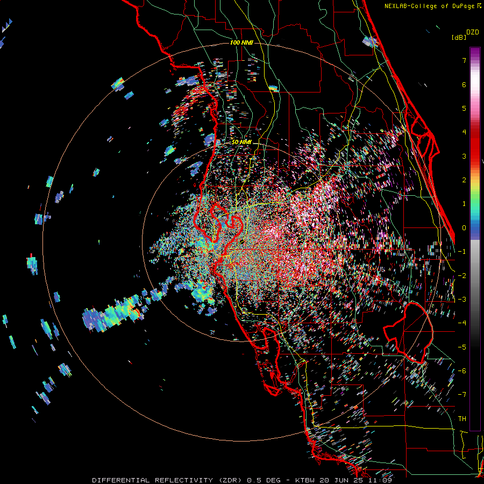484x484 pixels.
Task: Click the 3 value on the color scale
Action: [464, 156]
